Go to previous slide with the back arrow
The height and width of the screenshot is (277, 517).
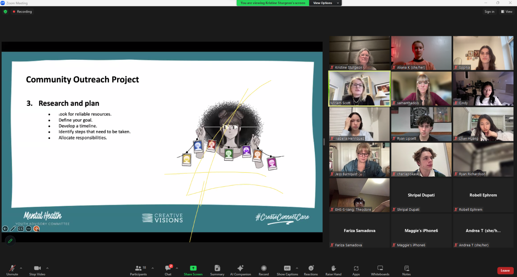[x=5, y=229]
